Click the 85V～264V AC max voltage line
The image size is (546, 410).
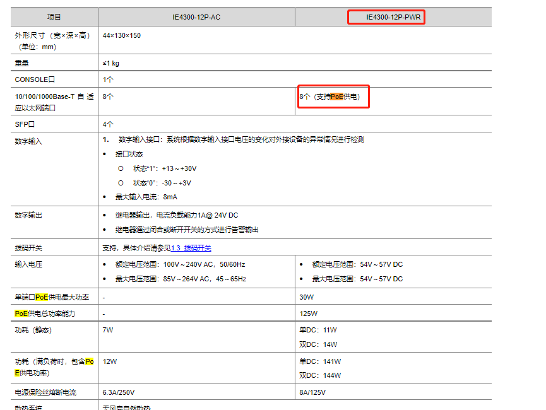click(181, 279)
